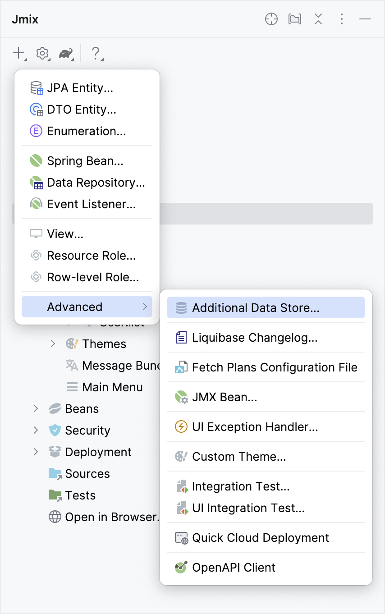Expand the Beans tree node
This screenshot has width=385, height=614.
coord(36,409)
